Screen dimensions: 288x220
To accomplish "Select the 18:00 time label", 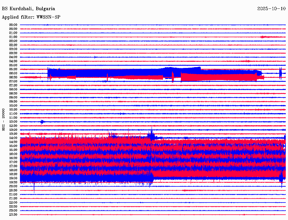I will [13, 170].
